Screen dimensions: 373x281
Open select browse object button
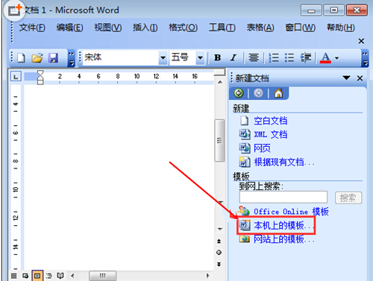click(219, 253)
